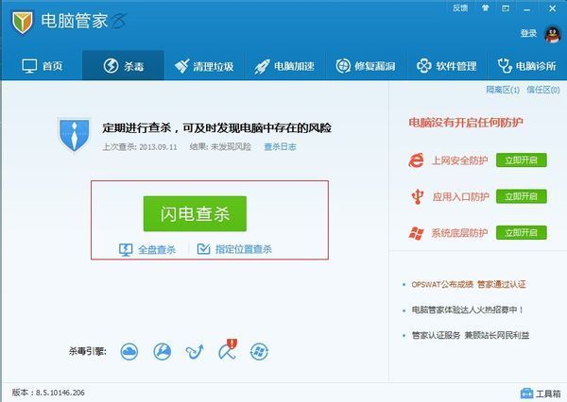The height and width of the screenshot is (402, 567).
Task: Start 全盘查杀 full scan
Action: click(157, 249)
